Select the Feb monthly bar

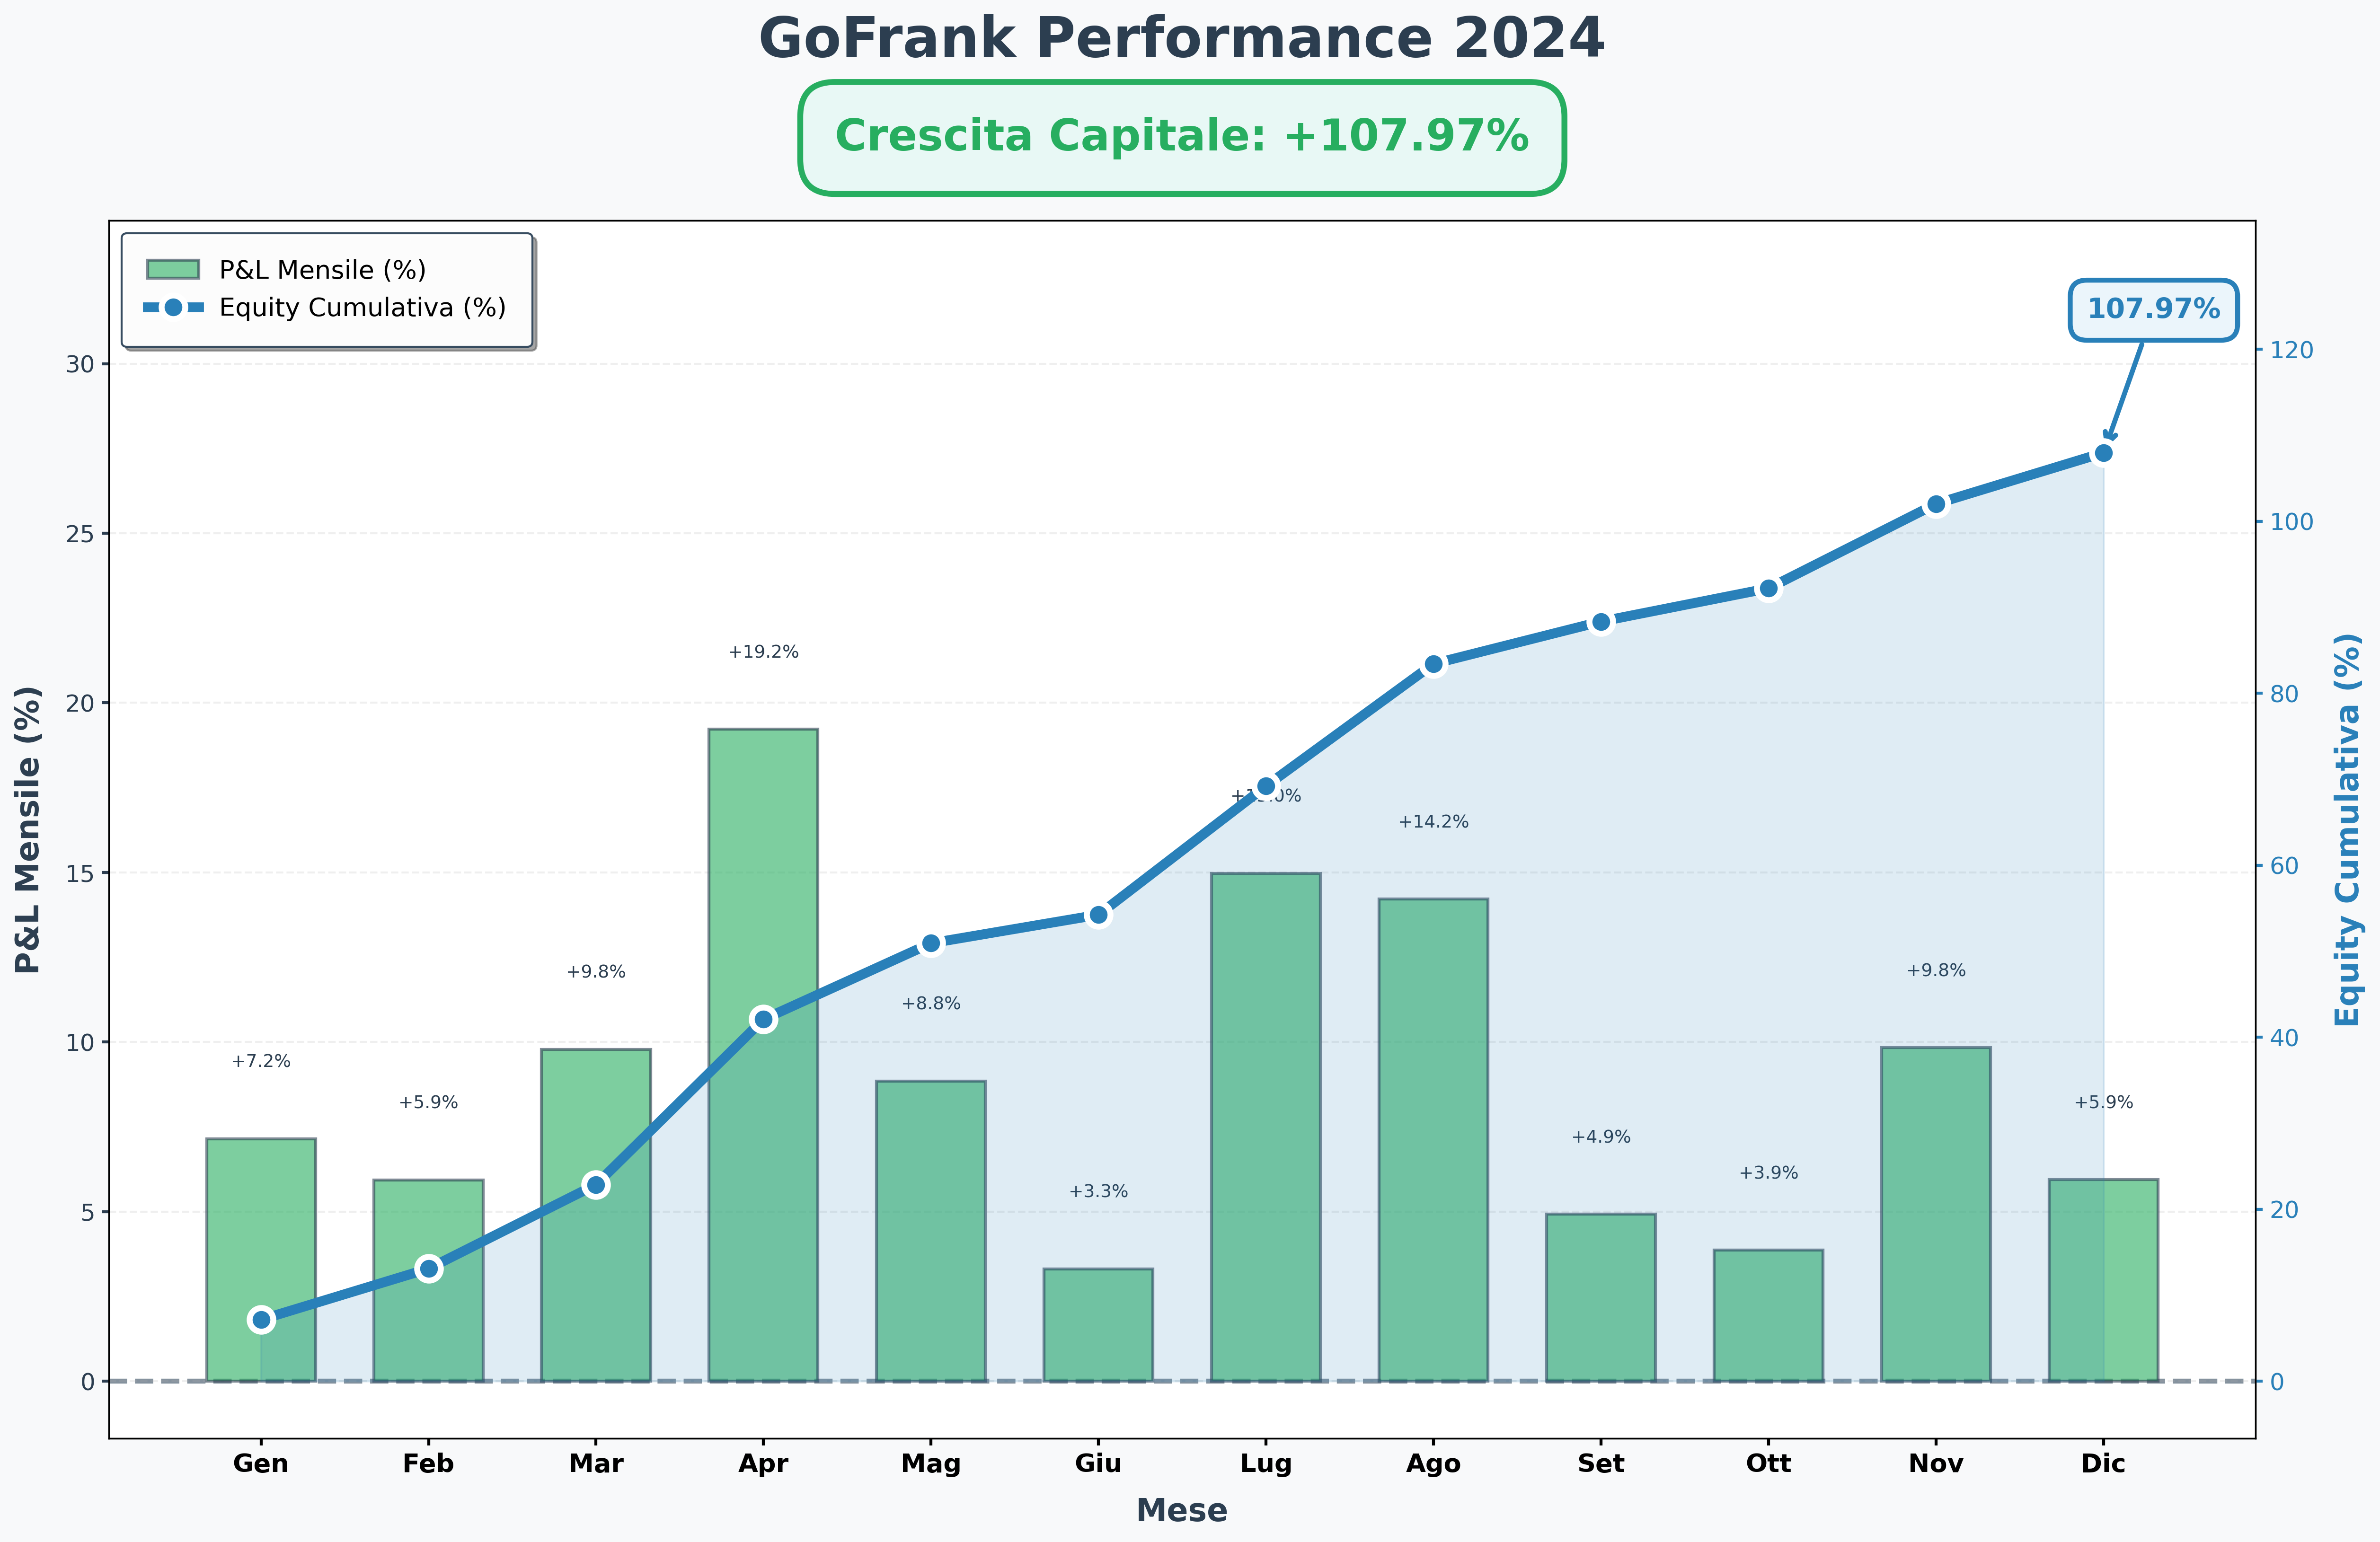tap(428, 1281)
